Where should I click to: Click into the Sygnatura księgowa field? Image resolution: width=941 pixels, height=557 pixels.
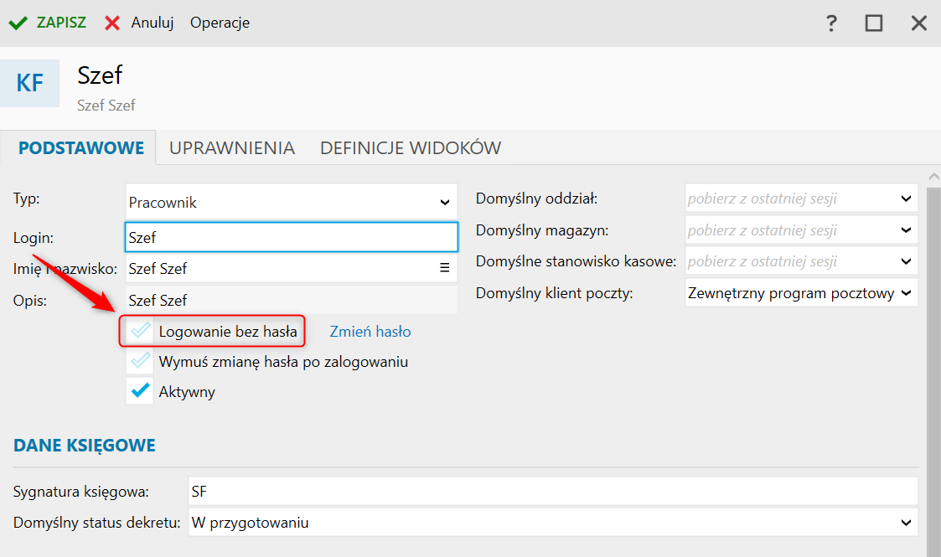553,492
